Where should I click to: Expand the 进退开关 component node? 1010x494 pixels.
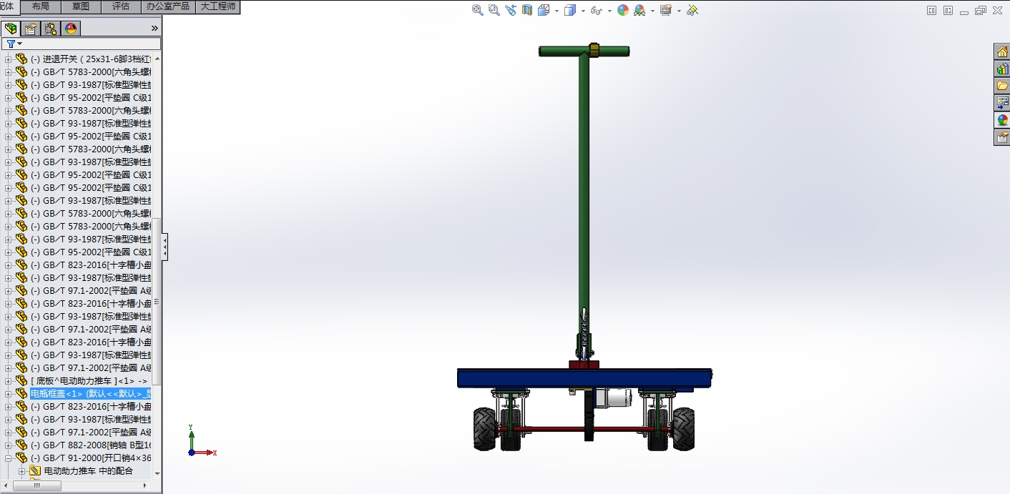click(9, 59)
